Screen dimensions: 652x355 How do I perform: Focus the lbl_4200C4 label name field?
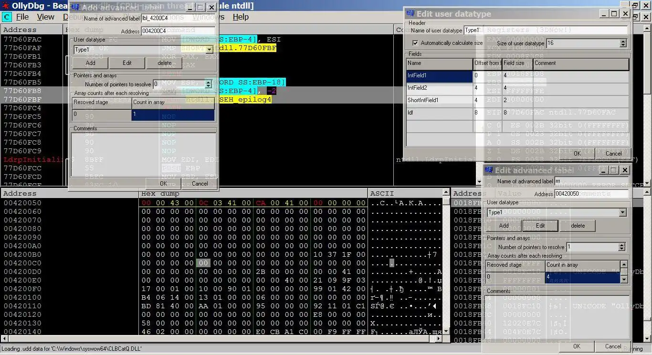pyautogui.click(x=178, y=19)
